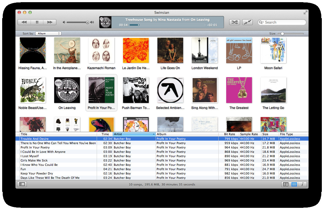
Task: Select the In the Aeroplane album cover
Action: point(67,50)
